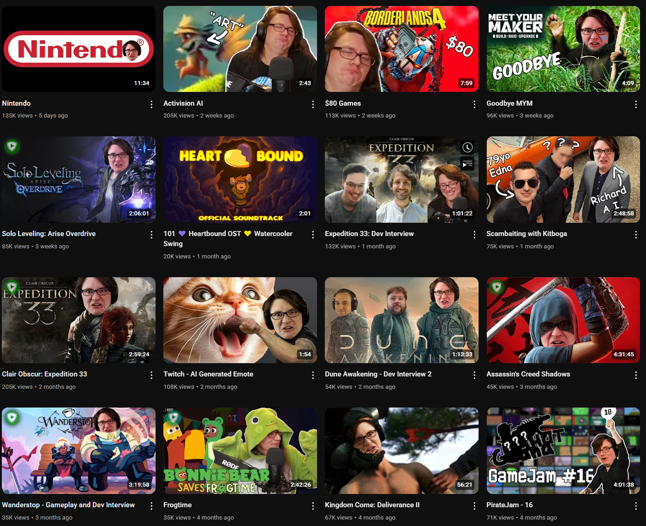Screen dimensions: 646x526
Task: Open the Activision AI video title
Action: [183, 103]
